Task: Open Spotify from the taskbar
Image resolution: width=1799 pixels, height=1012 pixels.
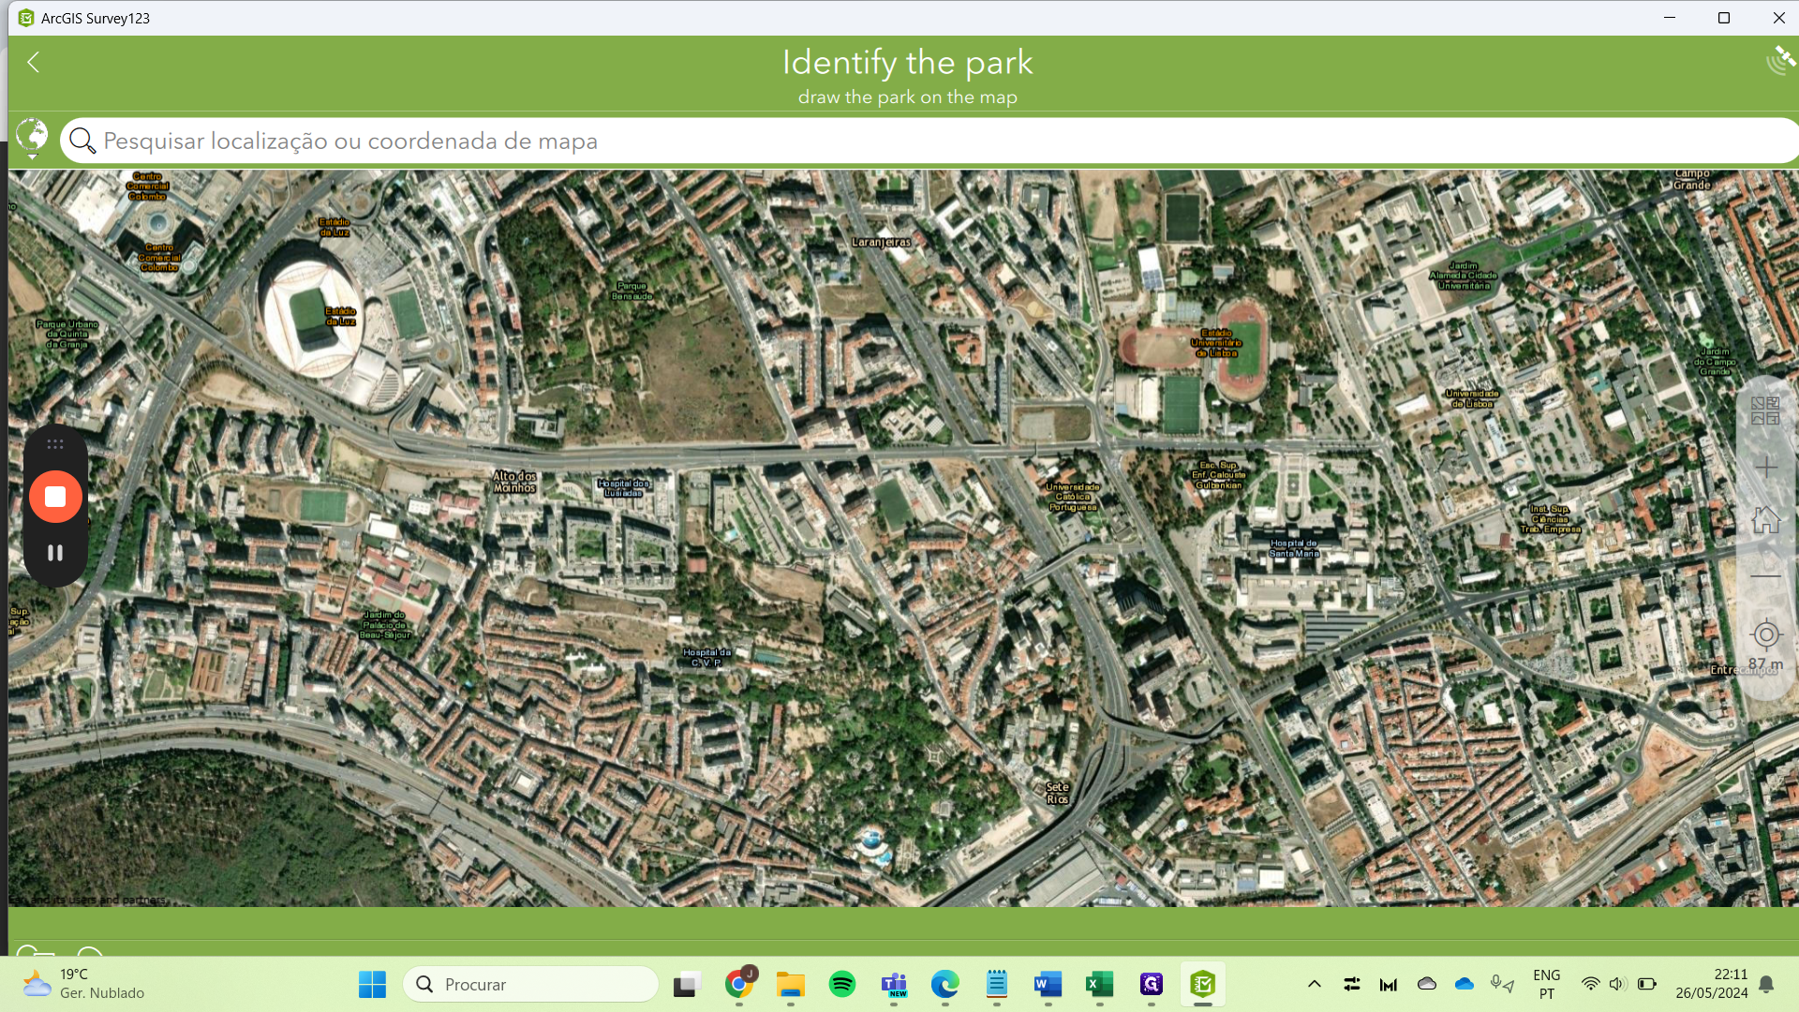Action: click(842, 984)
